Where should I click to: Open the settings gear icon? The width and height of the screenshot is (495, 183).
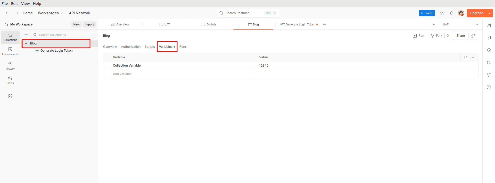(x=442, y=13)
